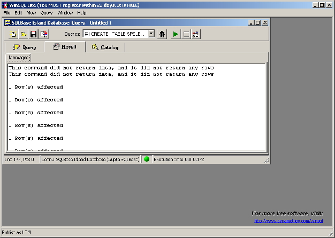The width and height of the screenshot is (335, 238).
Task: Click the green connection status light
Action: (147, 159)
